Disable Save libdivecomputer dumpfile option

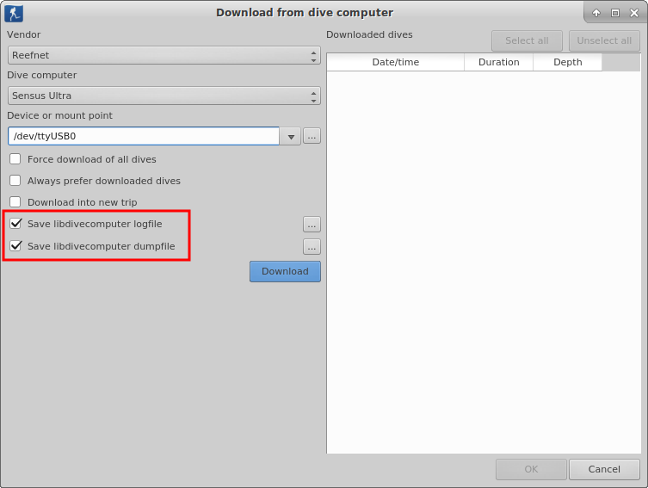[15, 246]
